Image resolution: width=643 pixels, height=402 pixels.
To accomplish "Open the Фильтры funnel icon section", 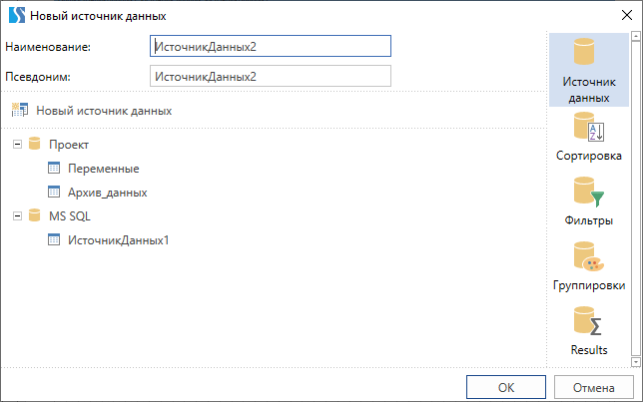I will coord(588,201).
